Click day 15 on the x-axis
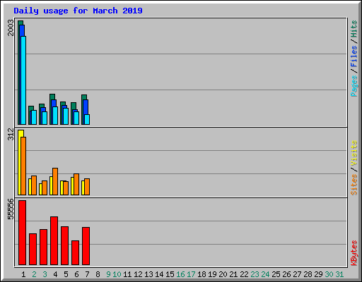Screen dimensions: 362x282 click(170, 274)
